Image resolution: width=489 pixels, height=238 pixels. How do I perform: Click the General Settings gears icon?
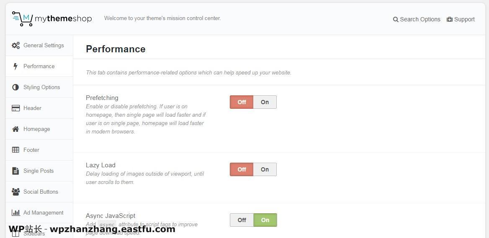click(15, 46)
